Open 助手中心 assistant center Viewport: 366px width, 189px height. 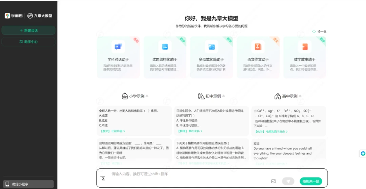[x=28, y=42]
